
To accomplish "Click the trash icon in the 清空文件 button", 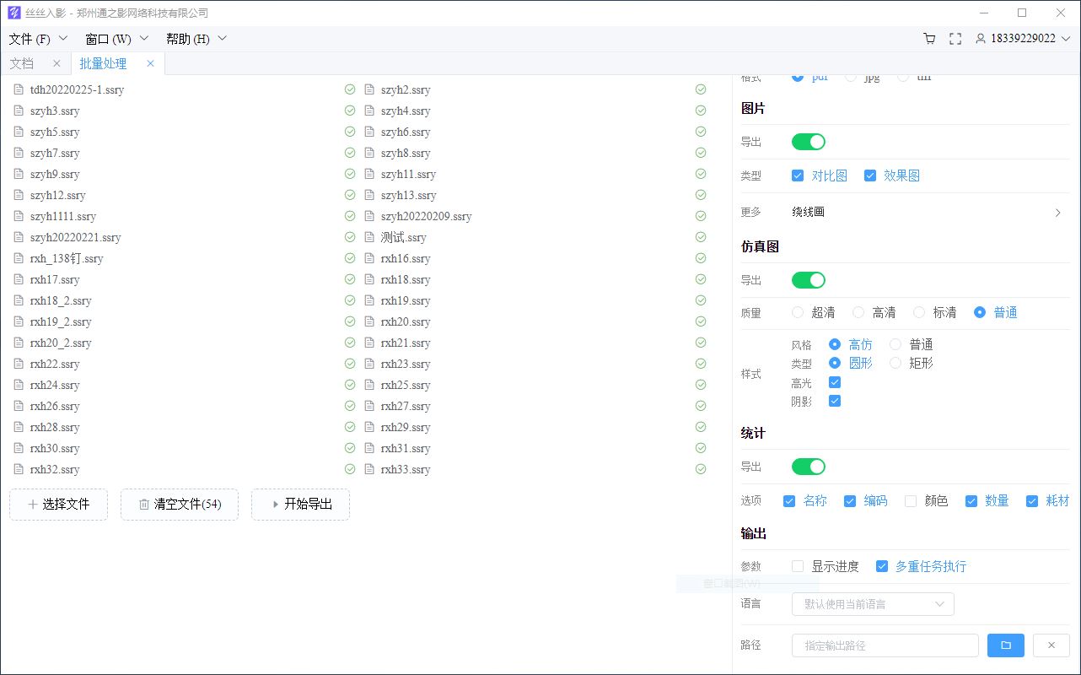I will point(143,505).
